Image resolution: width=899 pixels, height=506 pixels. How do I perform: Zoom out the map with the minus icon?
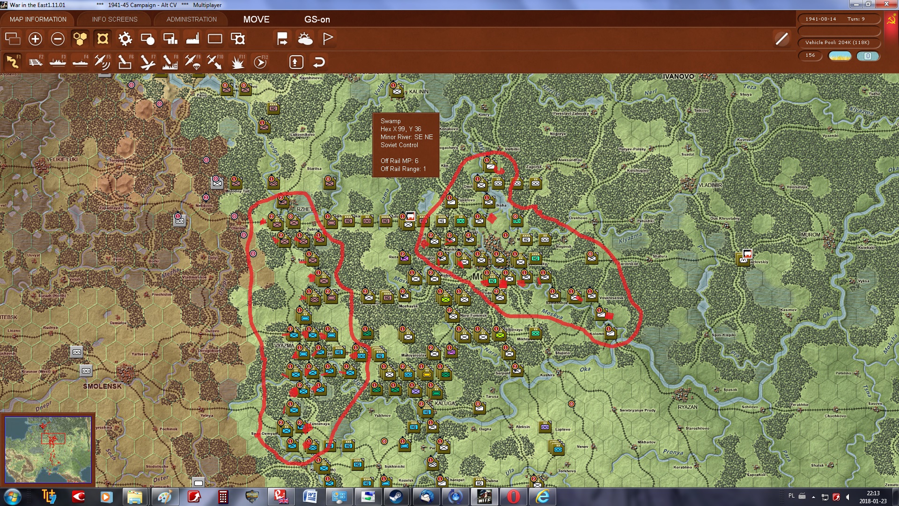[58, 39]
